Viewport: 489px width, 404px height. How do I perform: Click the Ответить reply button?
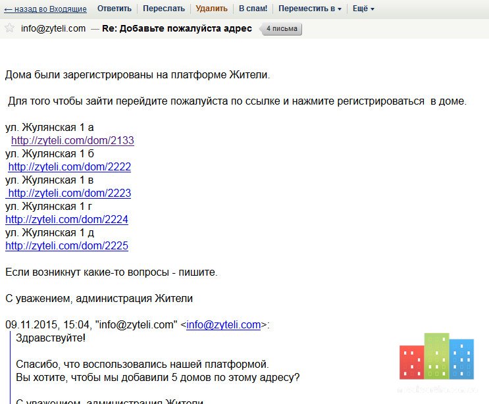(x=114, y=9)
